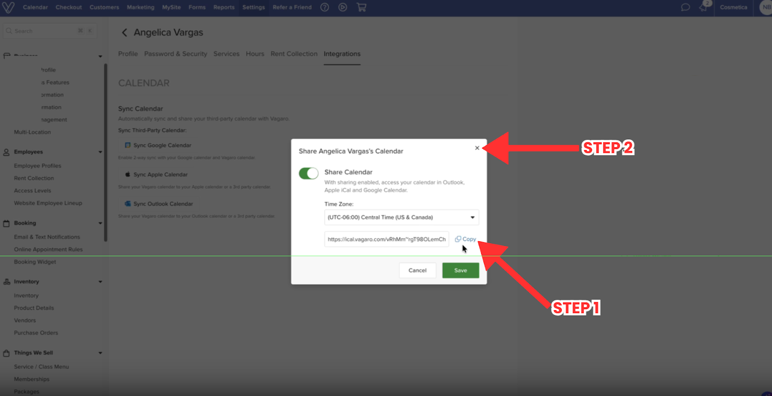Viewport: 772px width, 396px height.
Task: Click the Inventory icon in sidebar
Action: point(6,282)
